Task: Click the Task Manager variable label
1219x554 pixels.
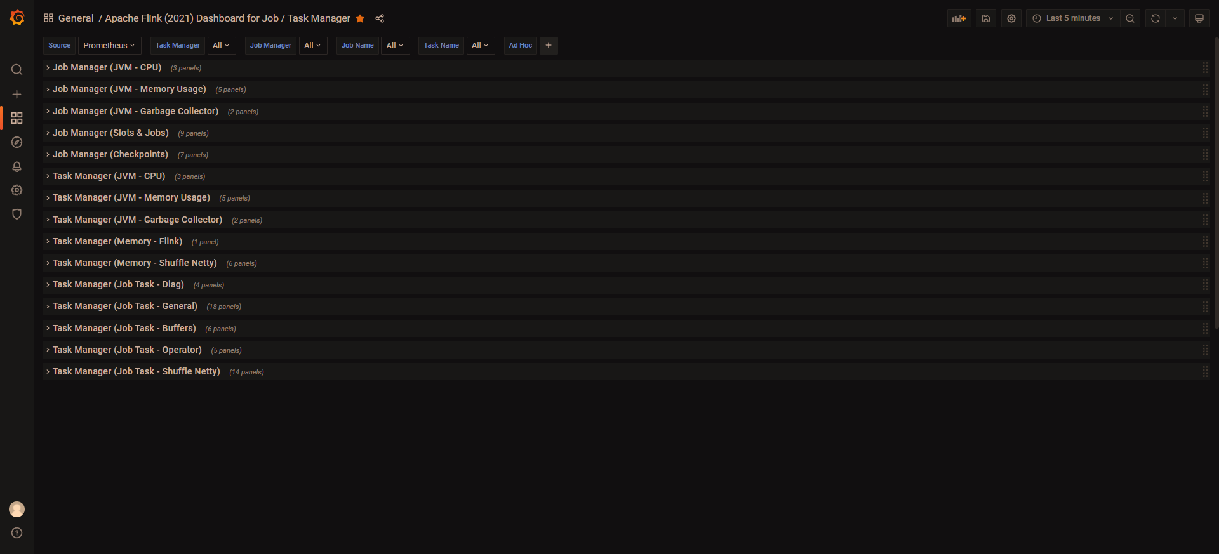Action: tap(178, 46)
